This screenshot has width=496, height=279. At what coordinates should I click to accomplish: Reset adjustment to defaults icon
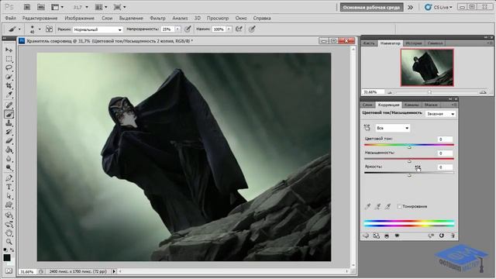click(x=441, y=236)
